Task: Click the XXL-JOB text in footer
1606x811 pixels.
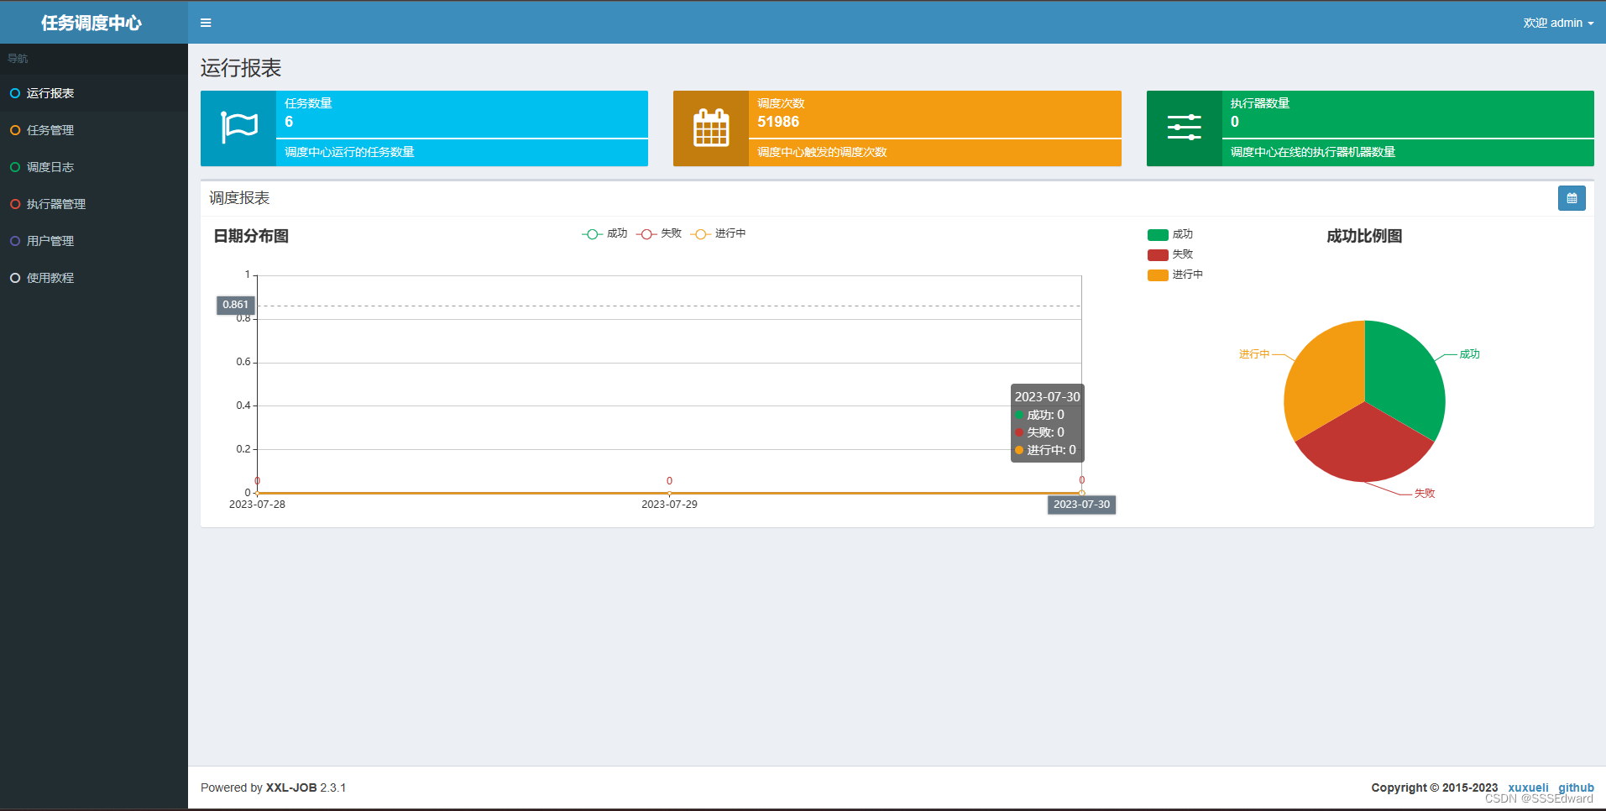Action: click(291, 787)
